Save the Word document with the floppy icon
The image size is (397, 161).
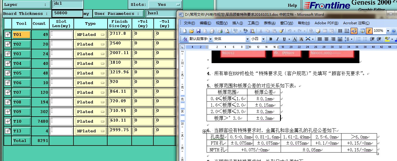tap(198, 31)
